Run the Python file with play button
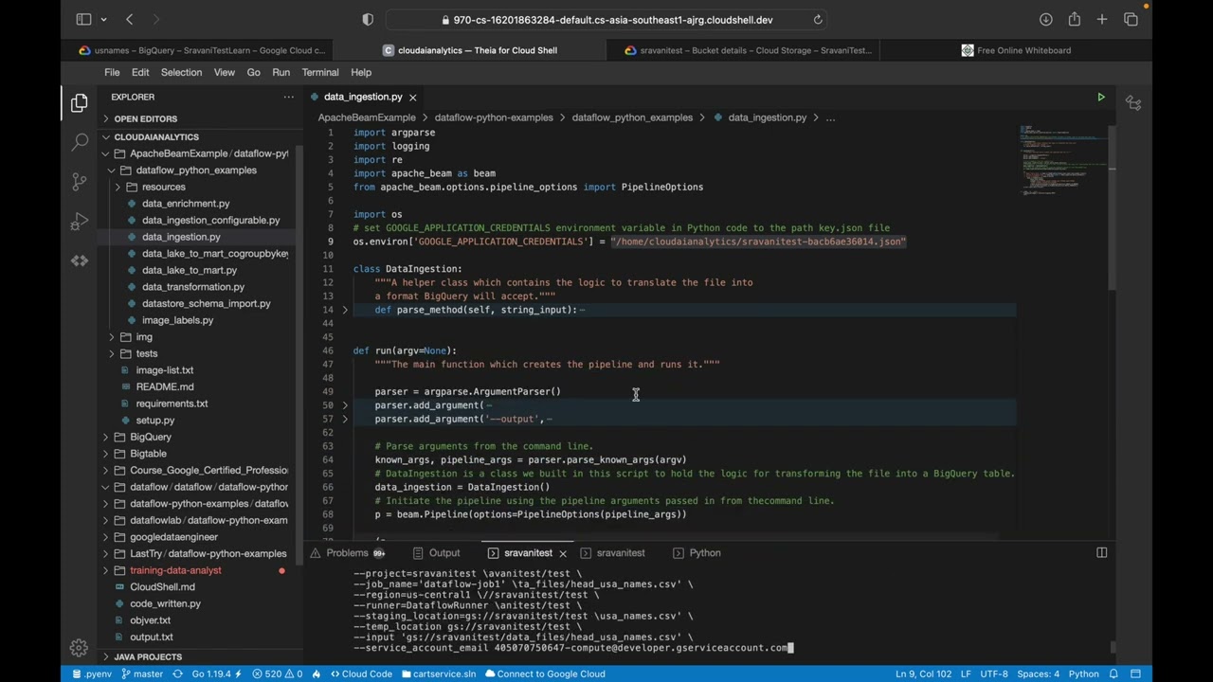The image size is (1213, 682). [1100, 97]
